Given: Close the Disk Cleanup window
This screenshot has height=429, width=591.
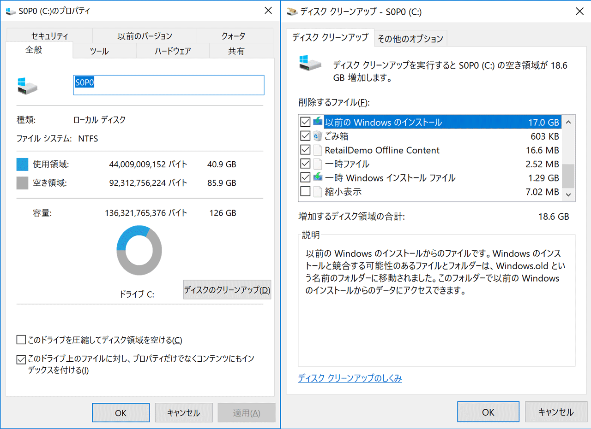Looking at the screenshot, I should [x=579, y=12].
